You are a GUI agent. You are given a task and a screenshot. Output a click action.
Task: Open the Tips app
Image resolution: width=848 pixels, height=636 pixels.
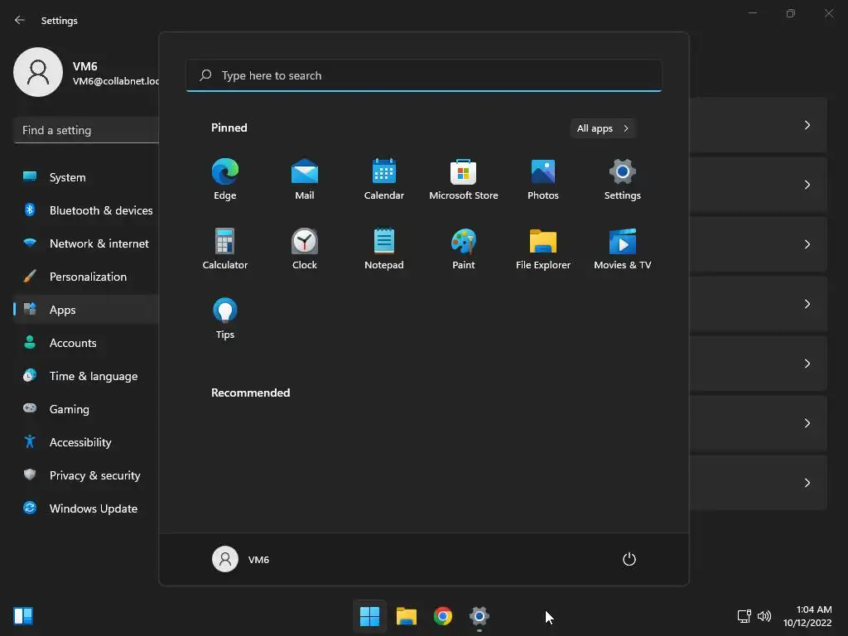pyautogui.click(x=225, y=319)
